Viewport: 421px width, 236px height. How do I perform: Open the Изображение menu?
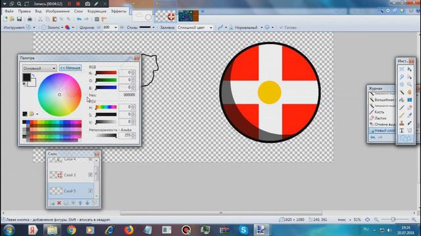(57, 11)
